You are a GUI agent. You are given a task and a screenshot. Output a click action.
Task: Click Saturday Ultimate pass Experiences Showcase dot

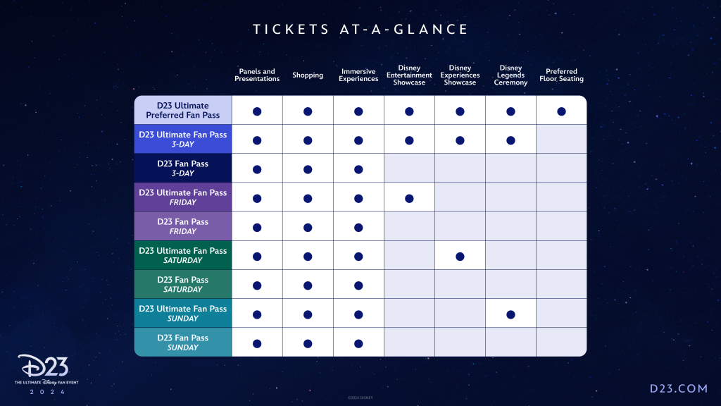pos(460,257)
